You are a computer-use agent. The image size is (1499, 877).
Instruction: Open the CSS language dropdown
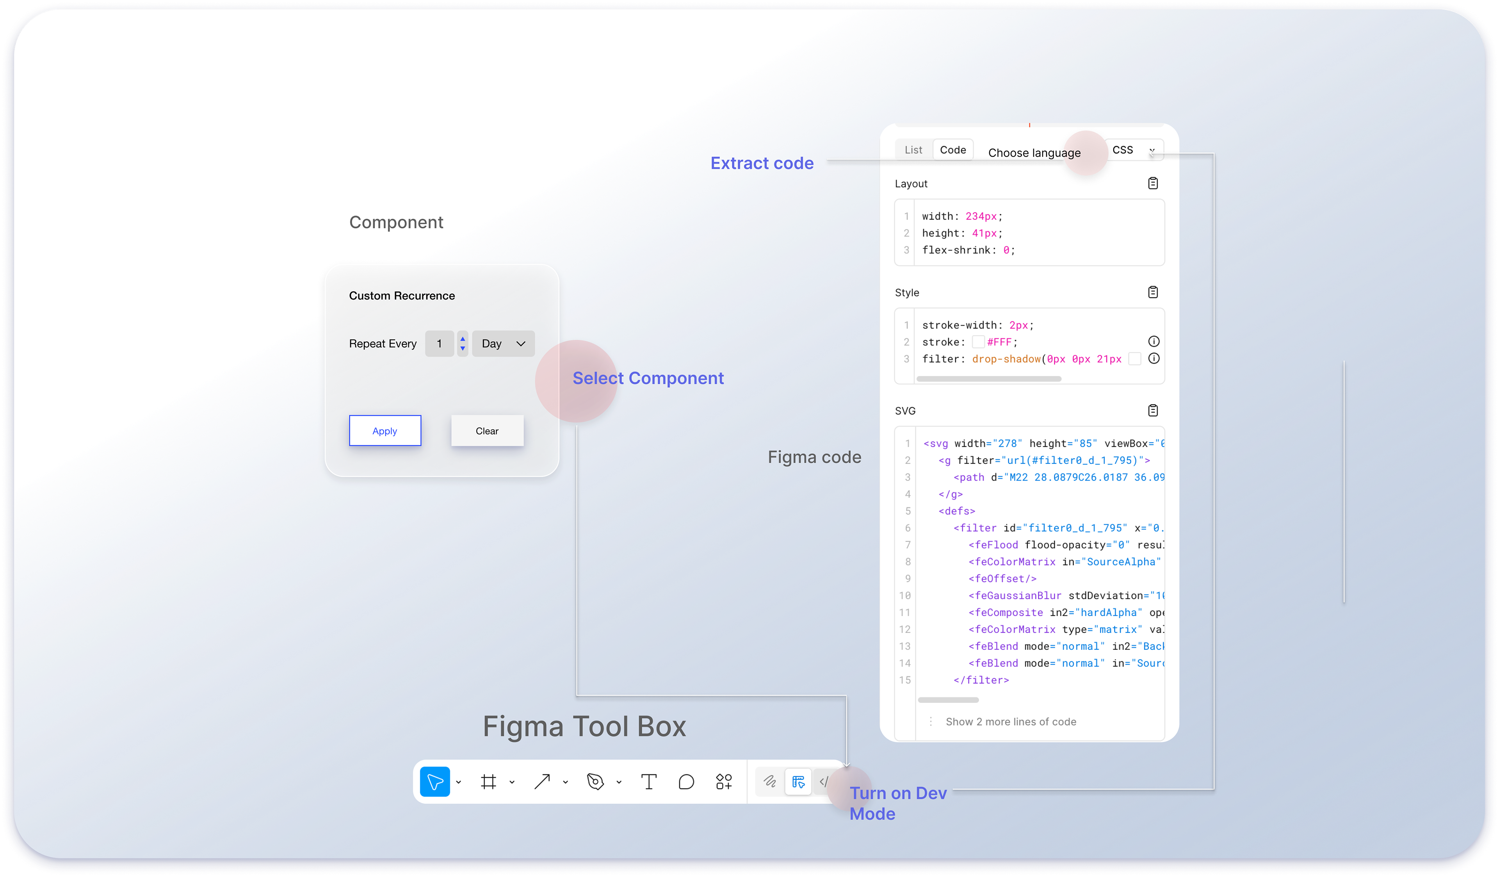1134,150
